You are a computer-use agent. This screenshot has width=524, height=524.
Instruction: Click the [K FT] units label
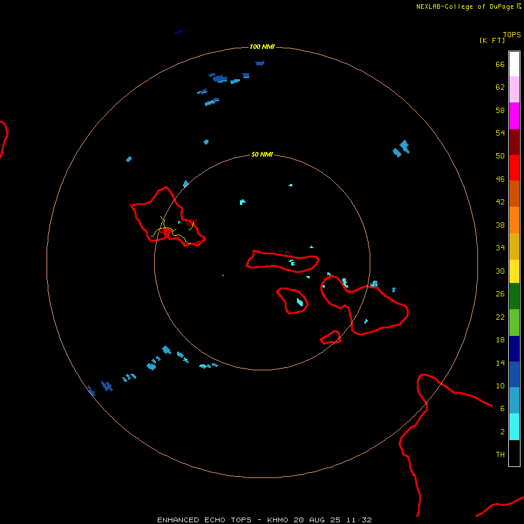(x=492, y=40)
